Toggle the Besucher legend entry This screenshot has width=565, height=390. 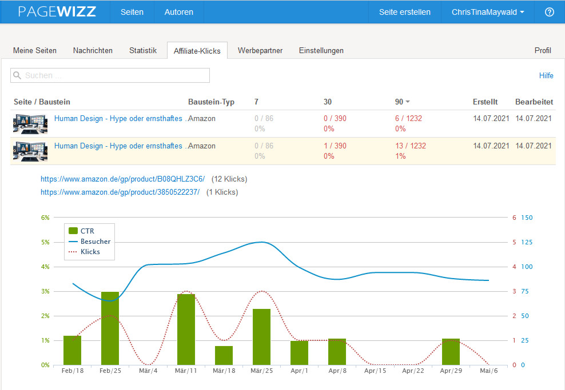(89, 242)
